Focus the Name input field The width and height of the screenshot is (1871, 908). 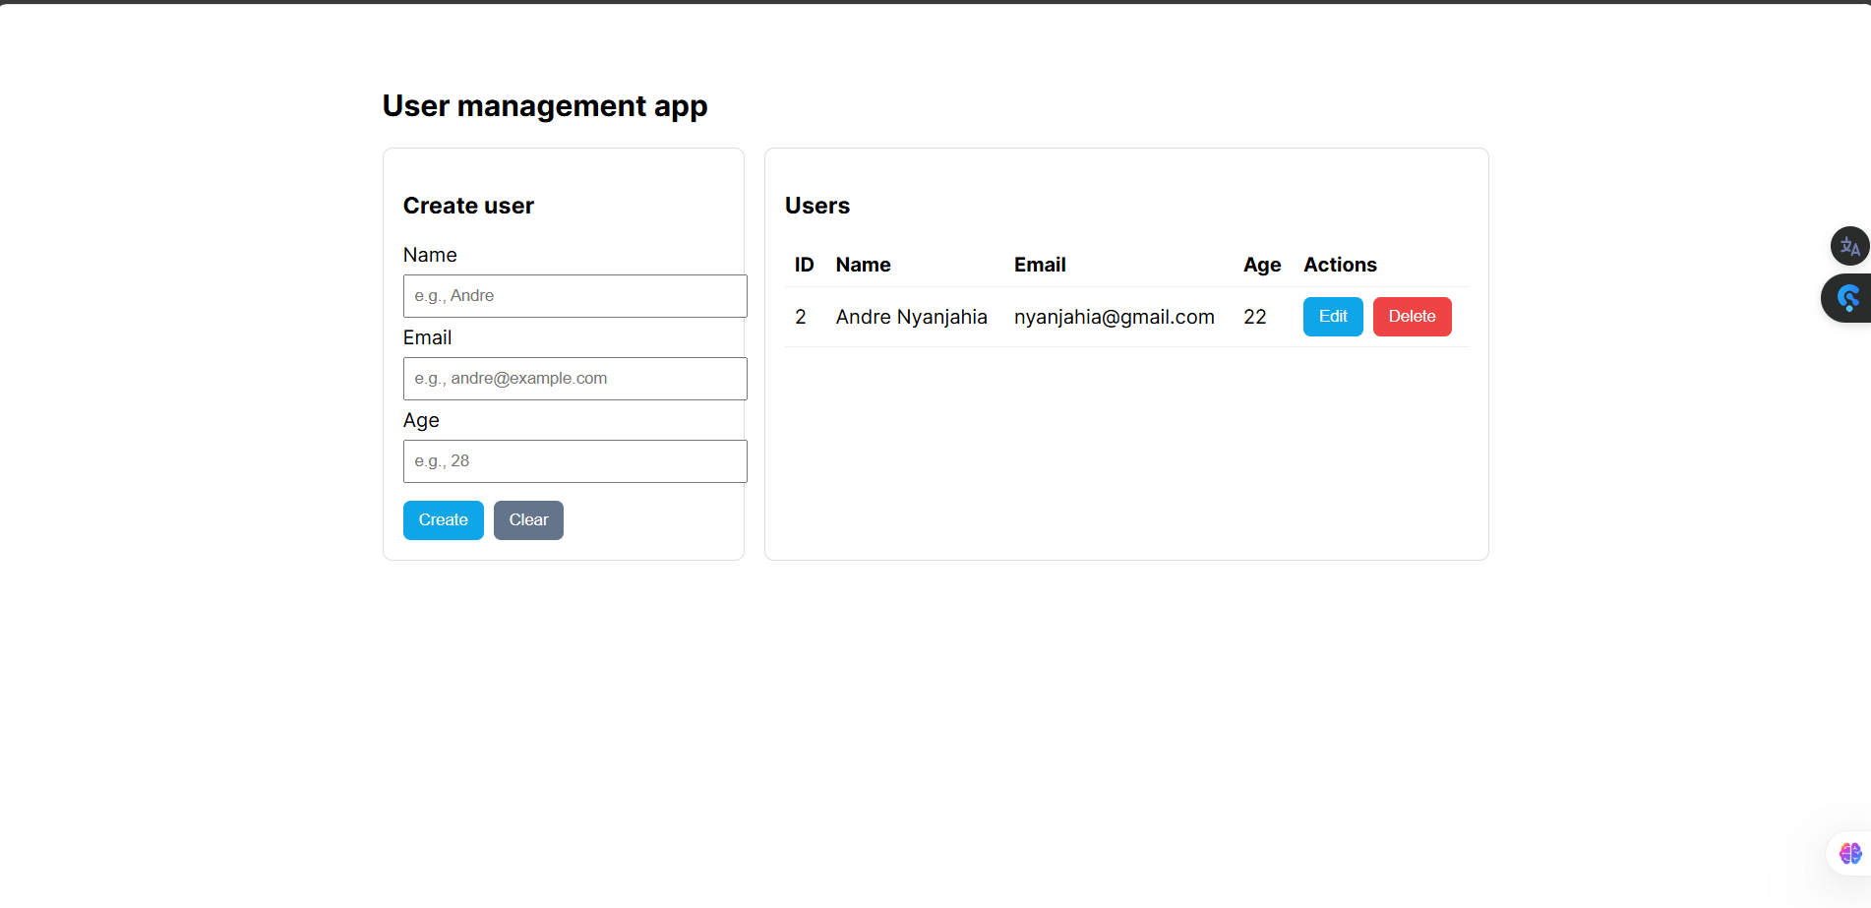(574, 296)
